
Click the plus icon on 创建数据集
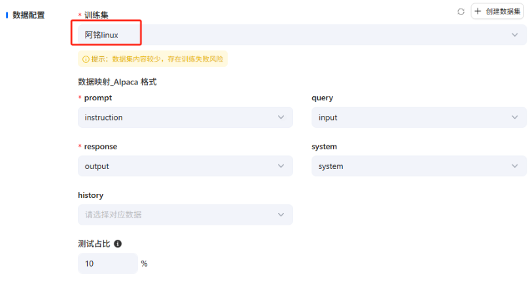[x=478, y=11]
